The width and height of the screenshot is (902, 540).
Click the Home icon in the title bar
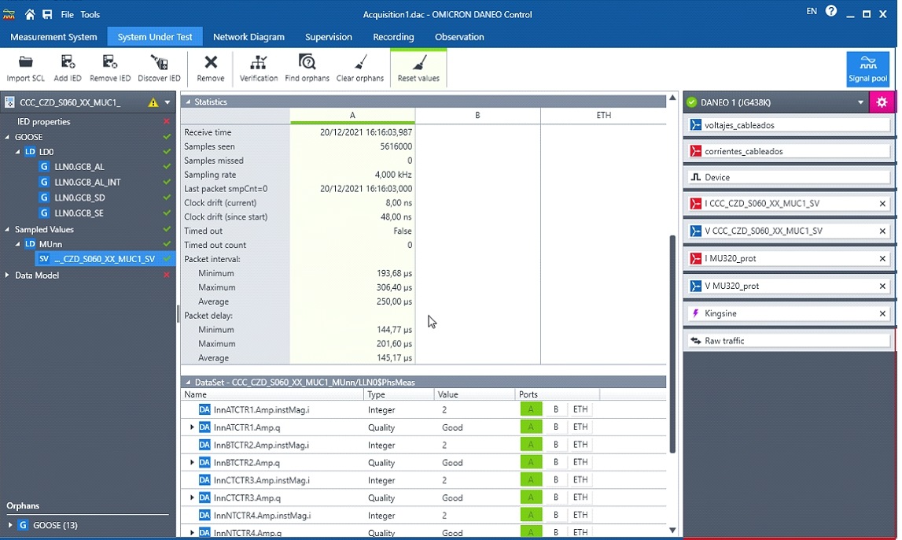(x=29, y=14)
